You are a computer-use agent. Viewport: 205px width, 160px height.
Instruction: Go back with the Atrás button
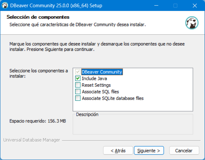point(118,150)
